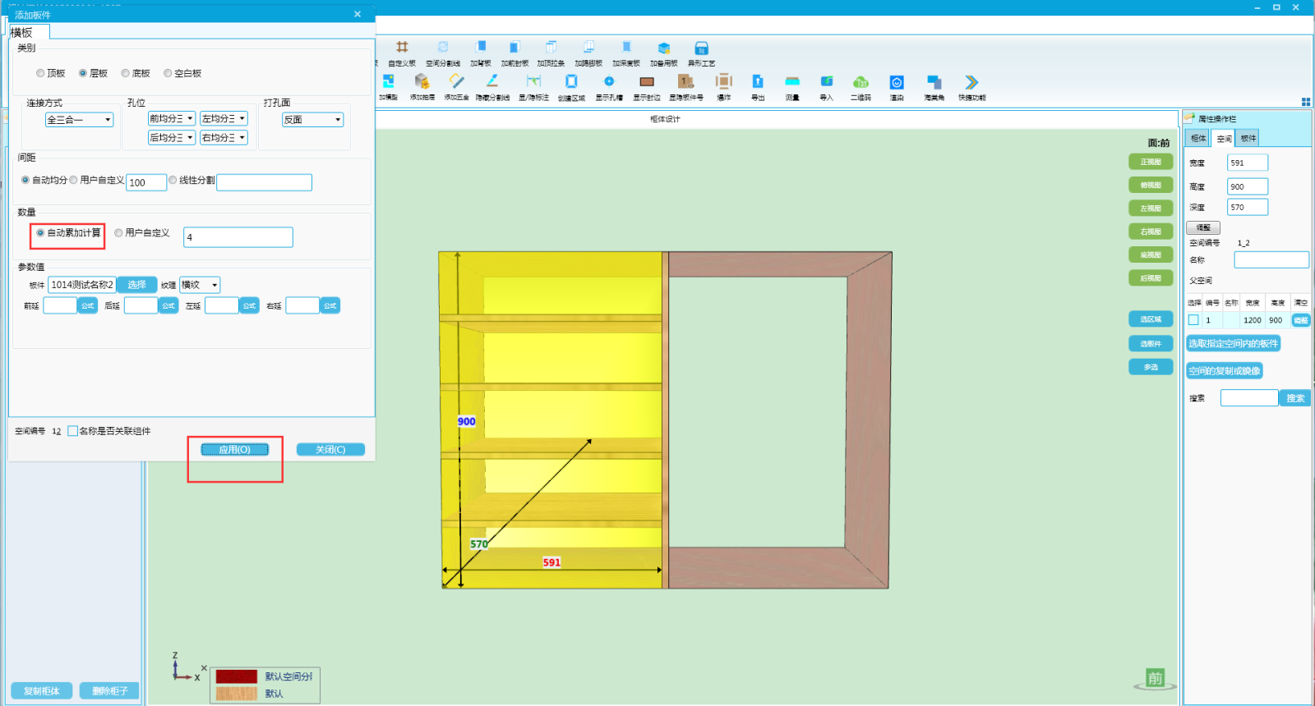Choose 用户自定义 under 数量 section
This screenshot has width=1315, height=706.
pyautogui.click(x=119, y=233)
